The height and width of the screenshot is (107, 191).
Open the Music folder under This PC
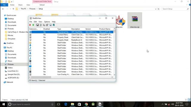point(10,61)
